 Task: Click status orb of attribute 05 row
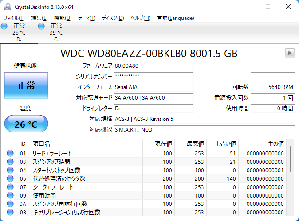pyautogui.click(x=10, y=178)
